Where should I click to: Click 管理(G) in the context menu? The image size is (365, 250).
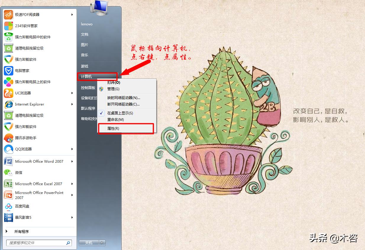pyautogui.click(x=113, y=89)
